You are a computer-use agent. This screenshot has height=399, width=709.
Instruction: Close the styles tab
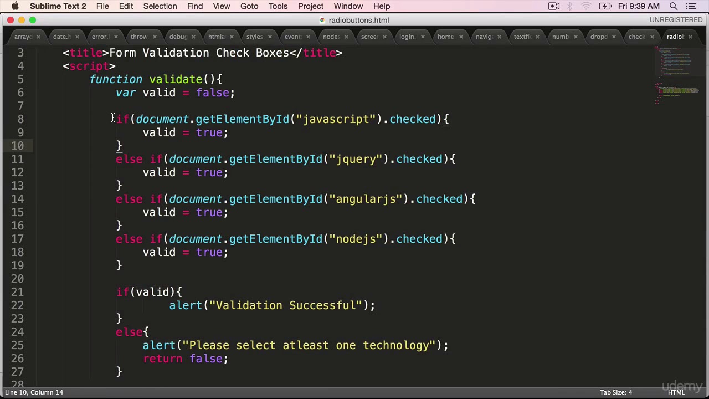point(270,37)
